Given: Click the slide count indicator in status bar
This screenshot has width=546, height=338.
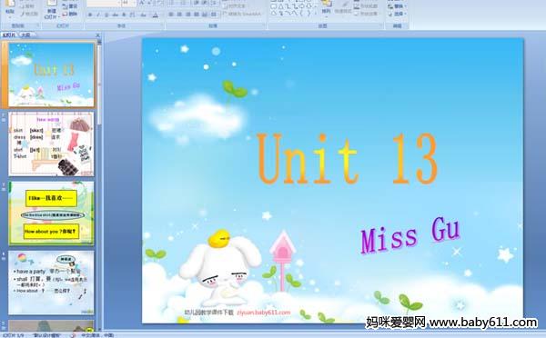Looking at the screenshot, I should click(14, 335).
